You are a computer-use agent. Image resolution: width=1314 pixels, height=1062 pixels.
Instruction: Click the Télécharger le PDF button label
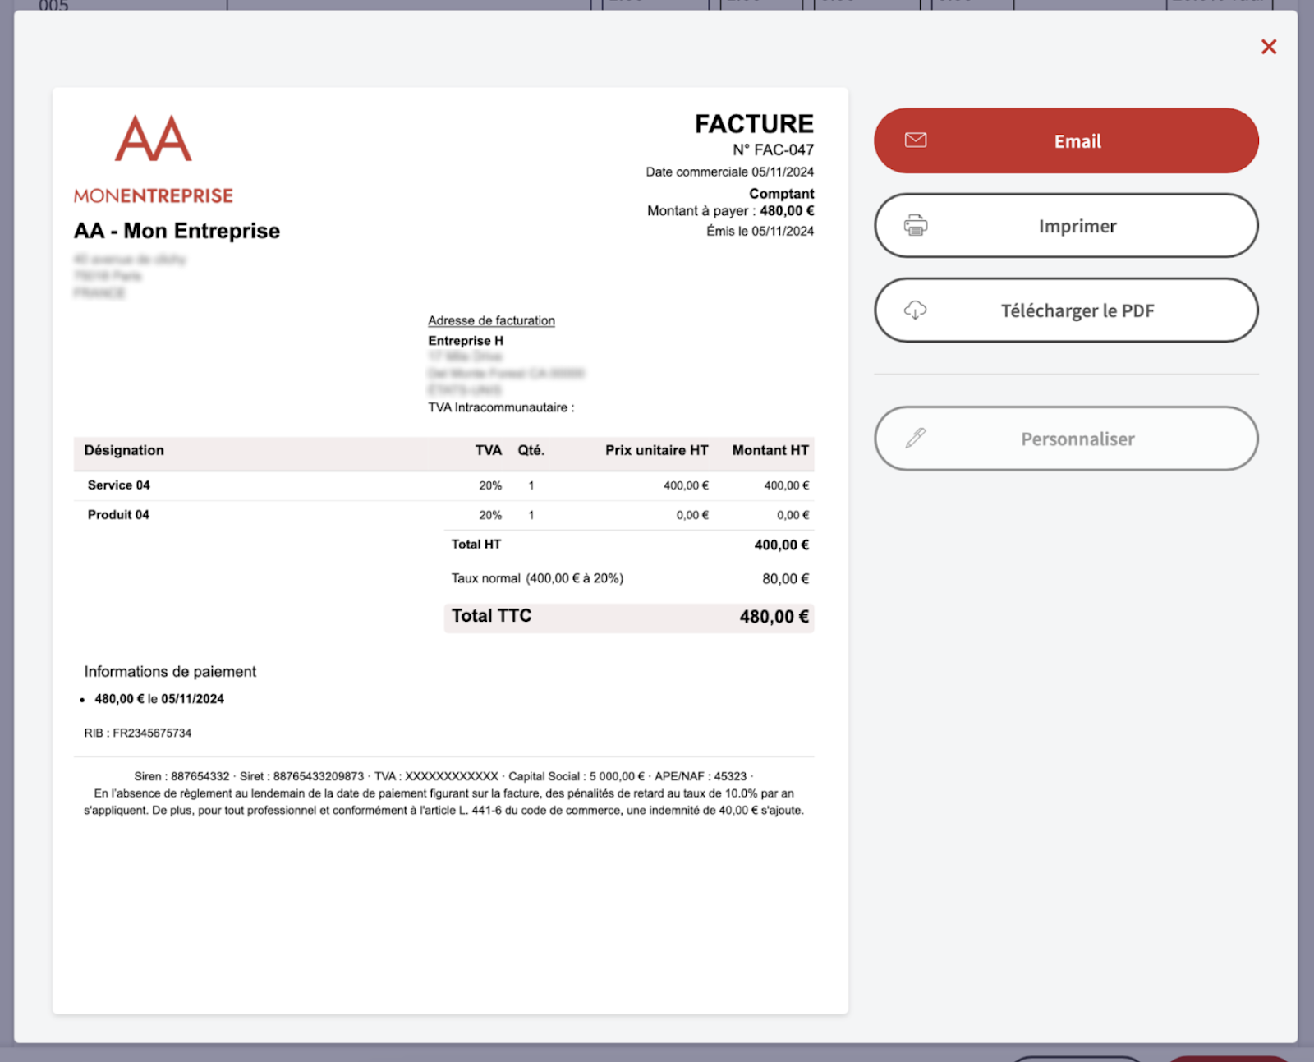pos(1077,310)
